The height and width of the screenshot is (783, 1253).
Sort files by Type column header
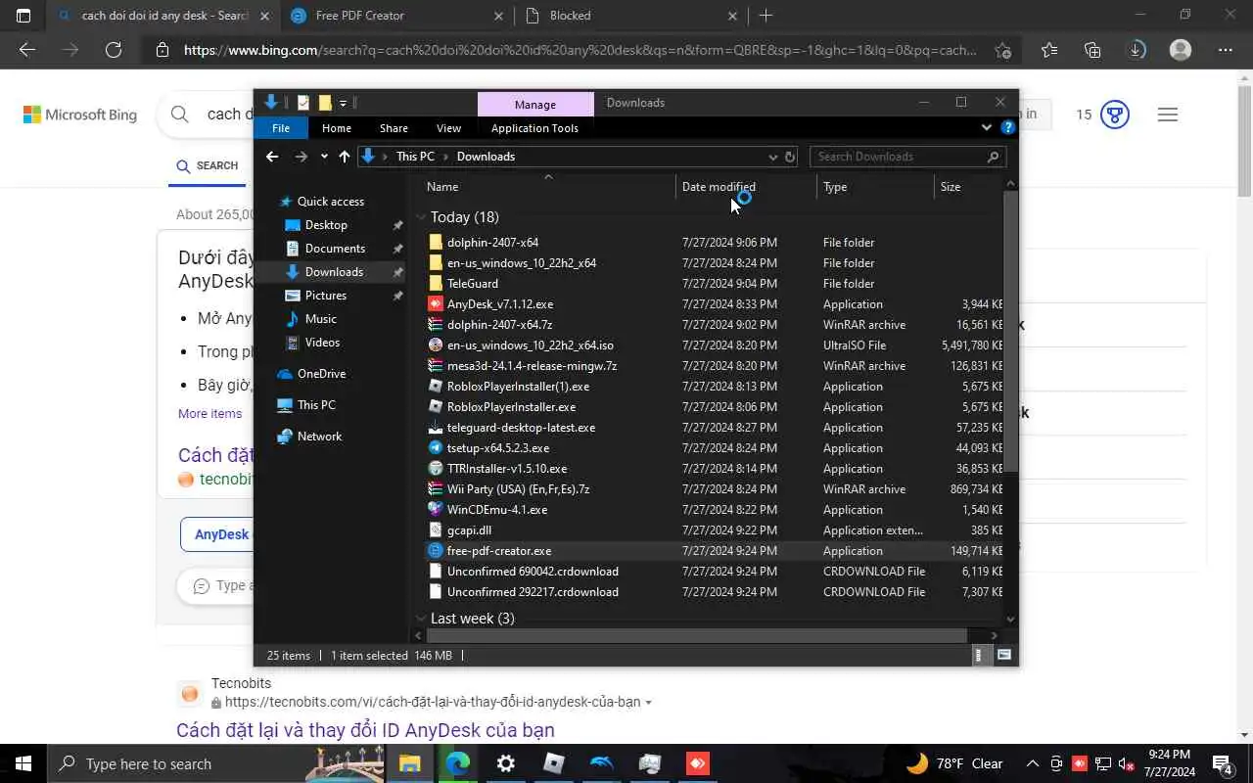pos(875,187)
